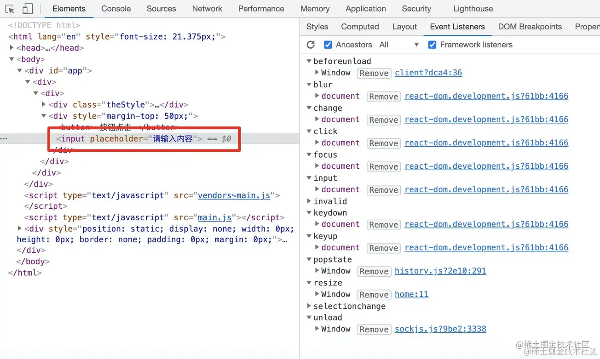Select the closing </html> tag line
This screenshot has height=359, width=600.
(x=25, y=273)
